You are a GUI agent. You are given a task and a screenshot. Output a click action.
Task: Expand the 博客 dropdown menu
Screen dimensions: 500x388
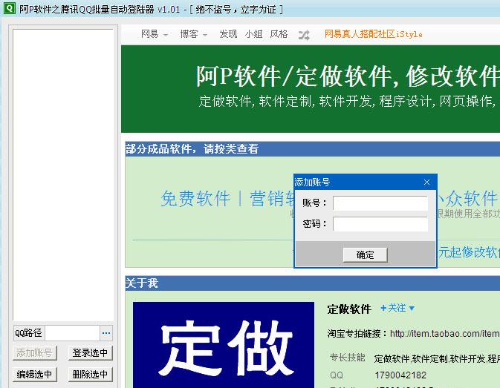[194, 34]
